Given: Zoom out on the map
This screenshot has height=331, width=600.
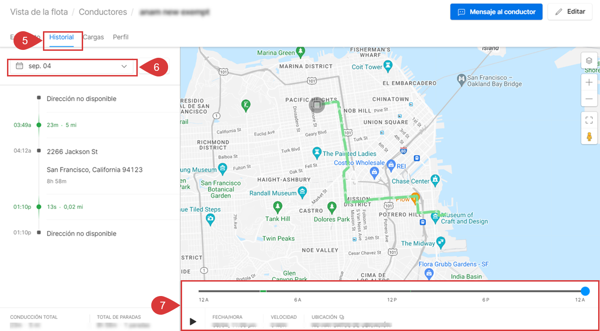Looking at the screenshot, I should coord(589,99).
